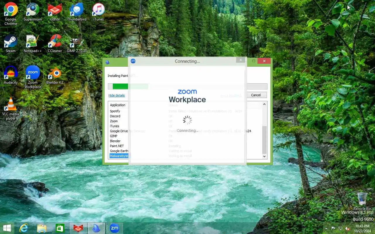The height and width of the screenshot is (234, 375).
Task: Close the installer window
Action: 264,61
